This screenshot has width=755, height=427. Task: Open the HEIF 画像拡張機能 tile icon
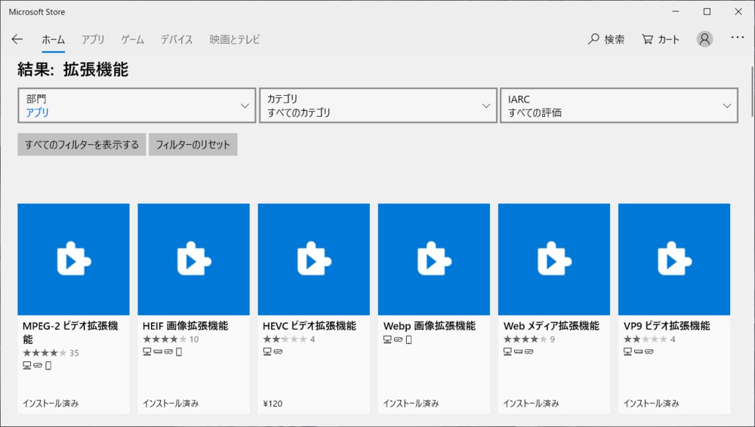tap(193, 260)
